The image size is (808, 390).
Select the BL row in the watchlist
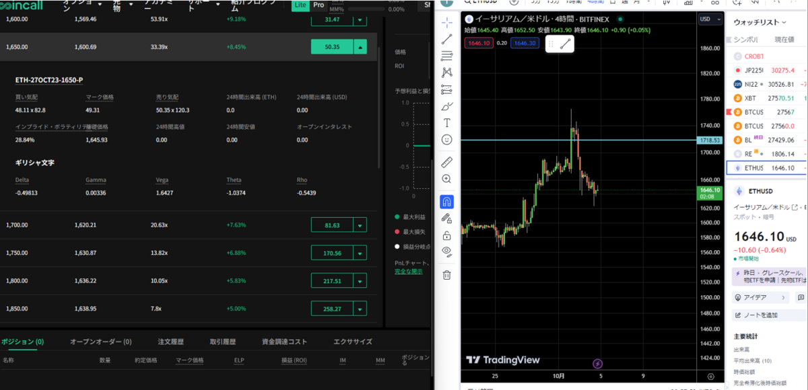click(768, 140)
